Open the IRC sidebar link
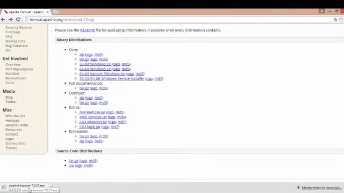Image resolution: width=344 pixels, height=193 pixels. (8, 50)
